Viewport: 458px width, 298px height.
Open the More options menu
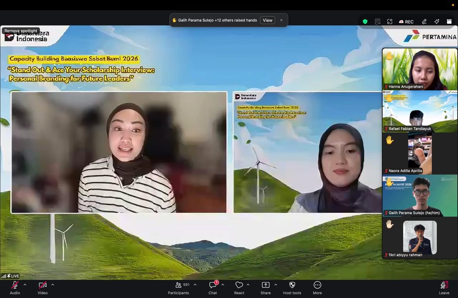tap(318, 288)
